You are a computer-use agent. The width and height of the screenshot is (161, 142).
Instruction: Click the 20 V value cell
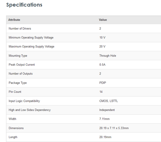click(102, 47)
